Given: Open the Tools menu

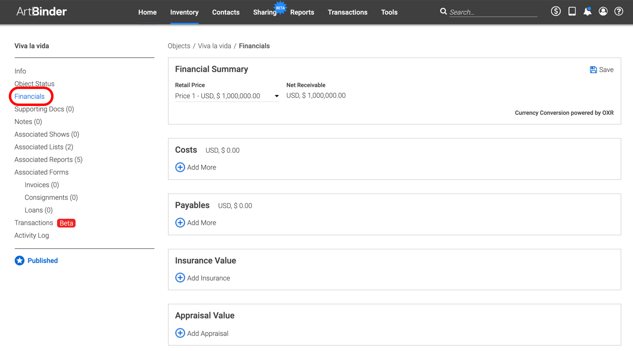Looking at the screenshot, I should (x=390, y=12).
